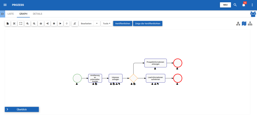Open the blue users group icon

click(x=253, y=14)
